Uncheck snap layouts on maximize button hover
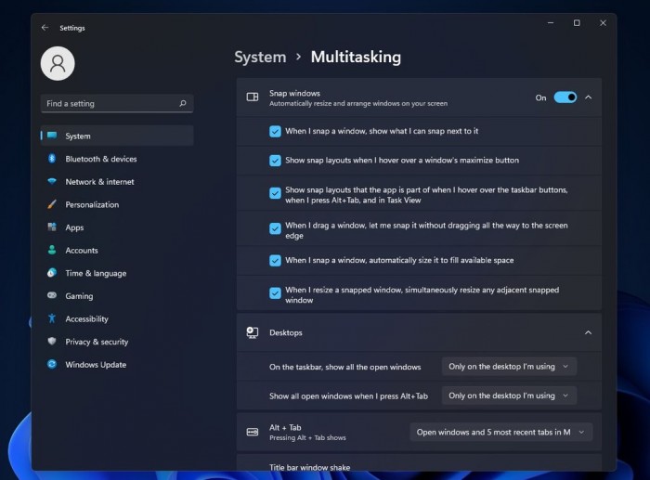650x480 pixels. 275,161
